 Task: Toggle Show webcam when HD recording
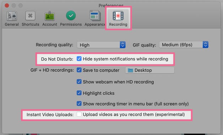click(x=79, y=82)
